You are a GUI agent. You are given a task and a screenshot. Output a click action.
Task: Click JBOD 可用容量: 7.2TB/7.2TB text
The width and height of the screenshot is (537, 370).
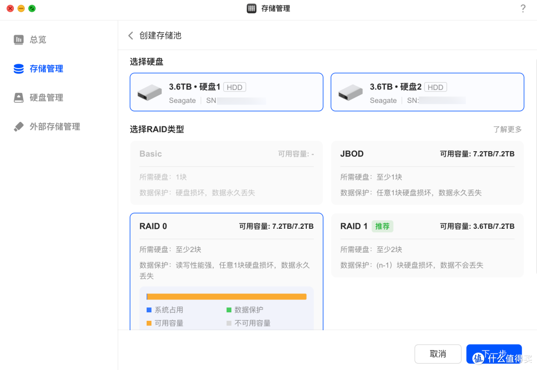(477, 154)
